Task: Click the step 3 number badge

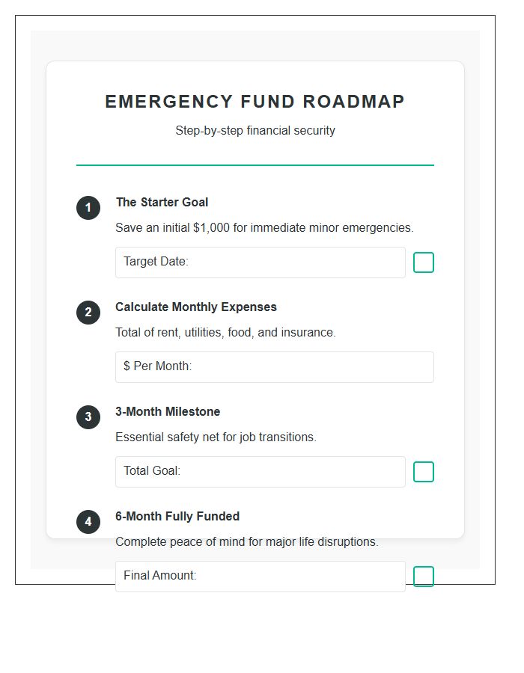Action: click(88, 417)
